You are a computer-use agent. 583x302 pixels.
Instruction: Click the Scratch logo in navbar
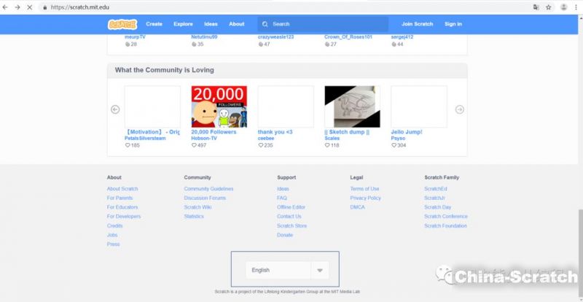click(119, 24)
